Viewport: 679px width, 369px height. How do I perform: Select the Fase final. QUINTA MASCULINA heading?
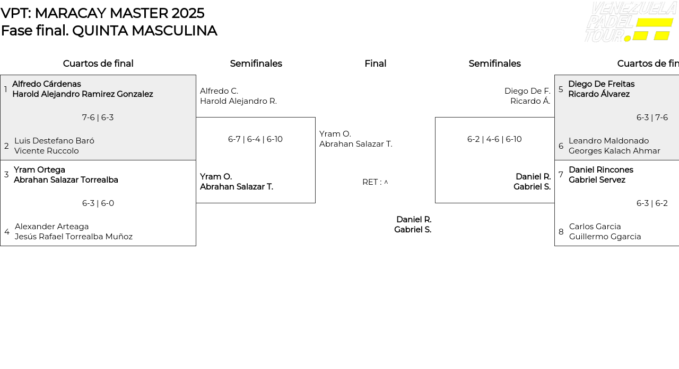click(109, 31)
